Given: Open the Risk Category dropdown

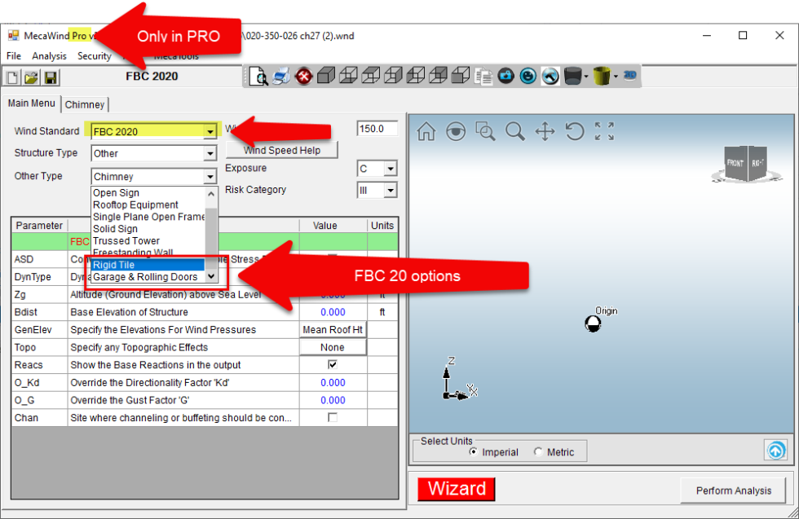Looking at the screenshot, I should (391, 191).
